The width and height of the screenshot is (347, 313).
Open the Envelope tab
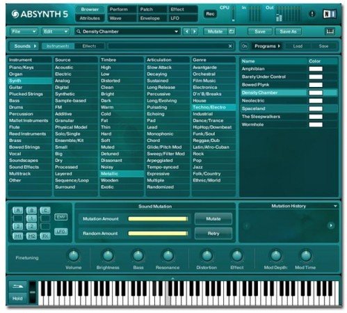tap(152, 18)
